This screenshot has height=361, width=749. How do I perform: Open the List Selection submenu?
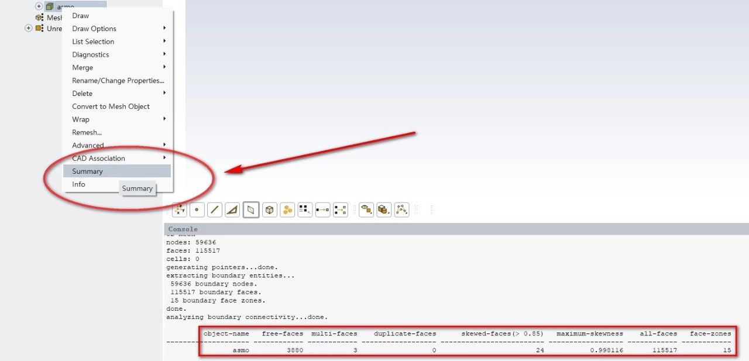coord(118,42)
